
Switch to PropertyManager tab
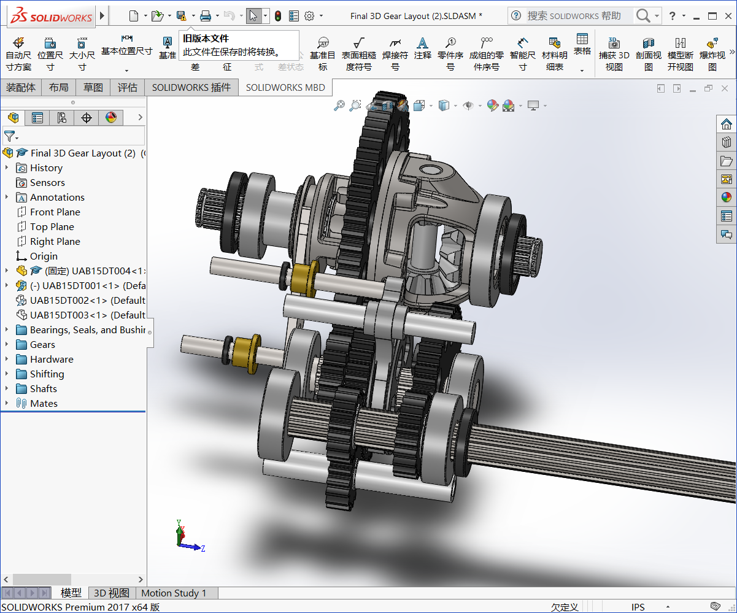37,117
